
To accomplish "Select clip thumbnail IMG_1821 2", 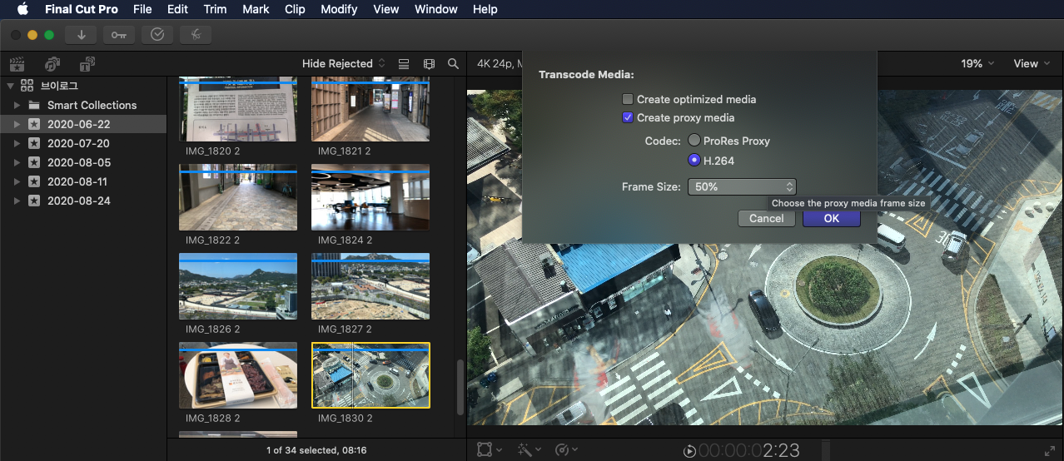I will [x=370, y=110].
